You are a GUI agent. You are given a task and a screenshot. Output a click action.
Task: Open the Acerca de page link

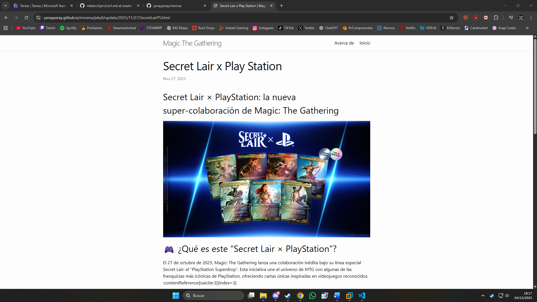[344, 43]
